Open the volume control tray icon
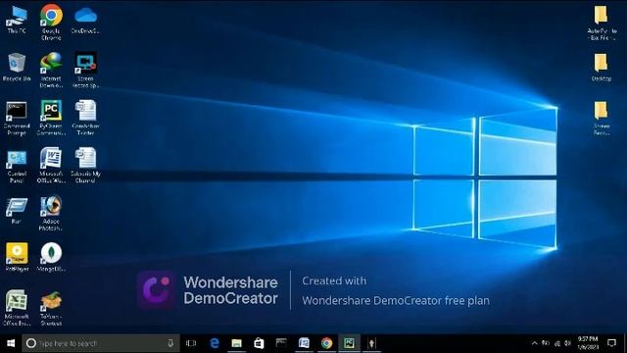 [x=568, y=343]
